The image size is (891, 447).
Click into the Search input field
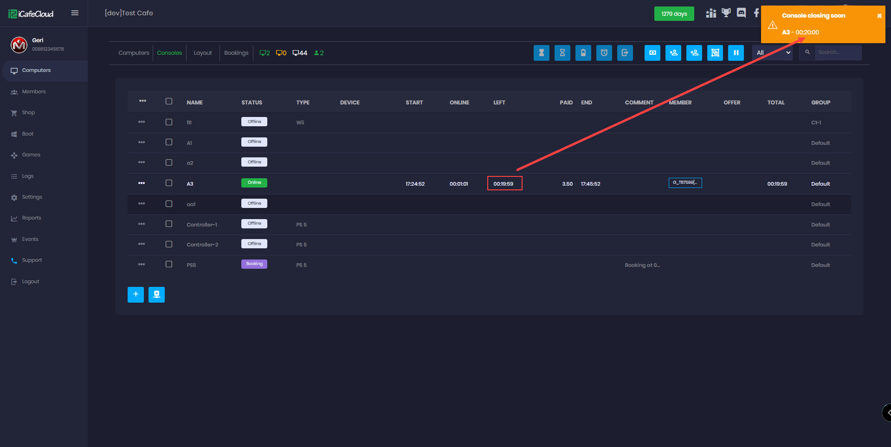[x=838, y=52]
